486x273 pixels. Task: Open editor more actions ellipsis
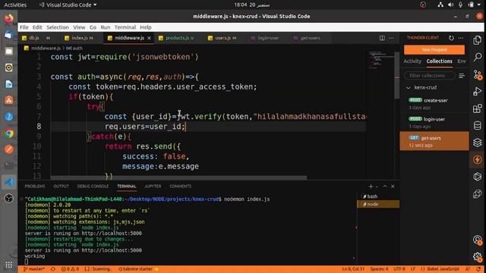coord(392,38)
